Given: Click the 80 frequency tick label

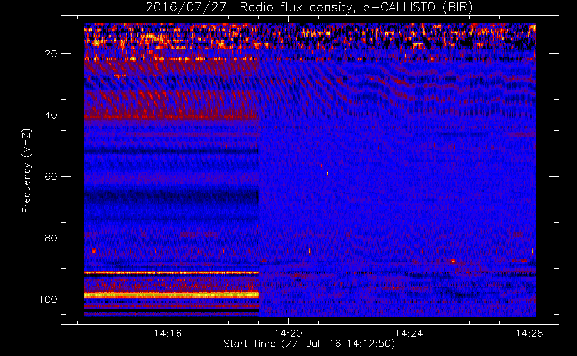Looking at the screenshot, I should pyautogui.click(x=51, y=238).
